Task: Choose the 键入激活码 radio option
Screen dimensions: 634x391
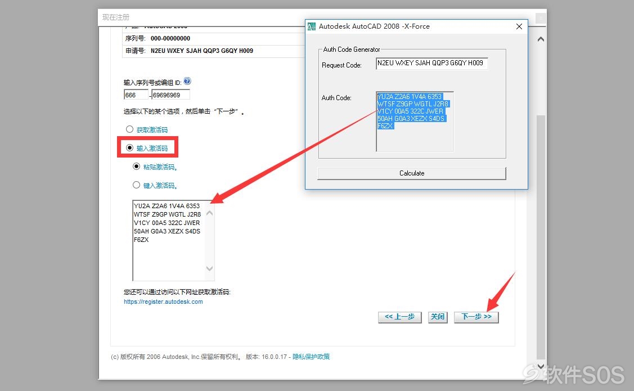Action: point(136,185)
